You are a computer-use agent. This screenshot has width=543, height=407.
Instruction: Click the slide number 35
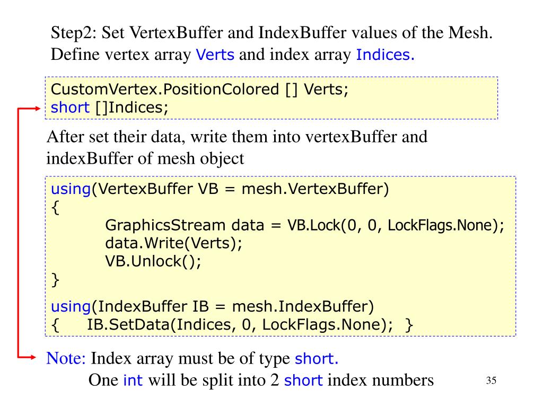pyautogui.click(x=491, y=381)
